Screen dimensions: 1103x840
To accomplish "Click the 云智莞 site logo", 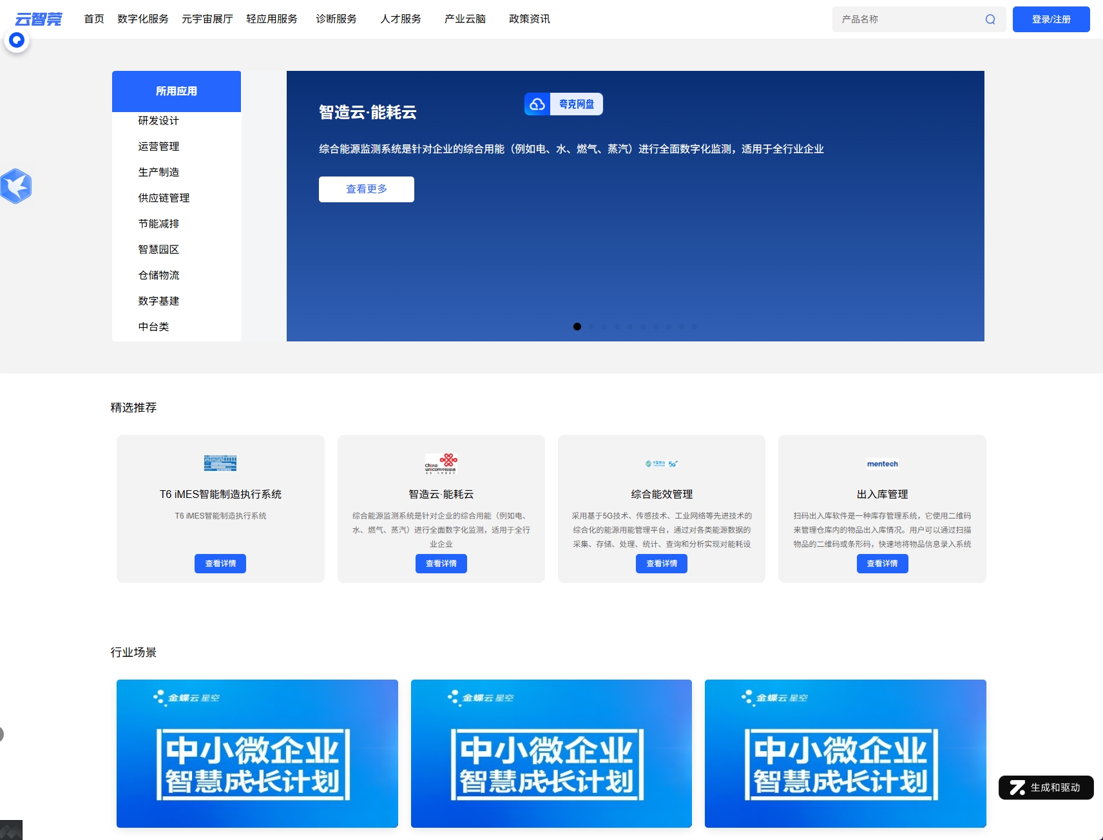I will [39, 19].
